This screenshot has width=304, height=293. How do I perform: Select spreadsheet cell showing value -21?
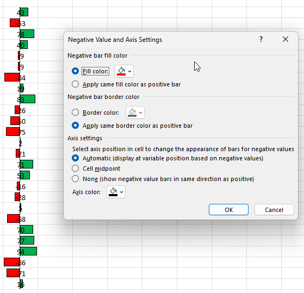20,154
